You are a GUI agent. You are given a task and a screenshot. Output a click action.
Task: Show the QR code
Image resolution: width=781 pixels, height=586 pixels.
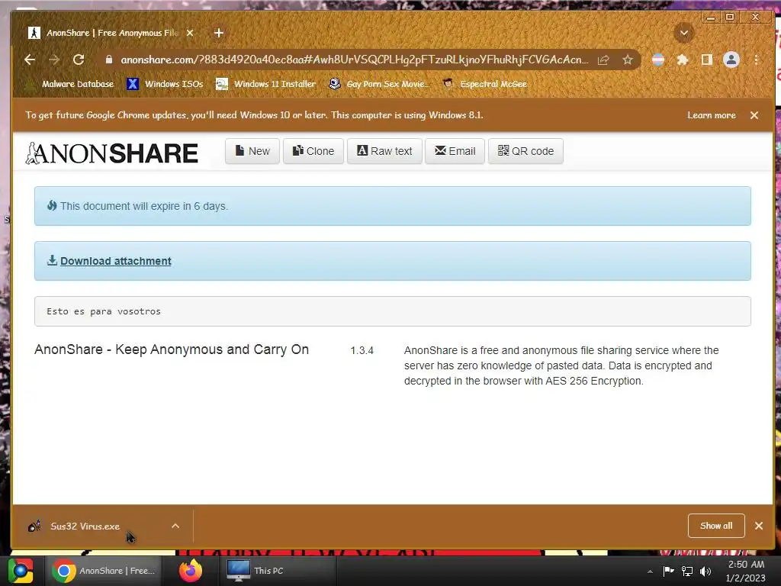click(x=525, y=151)
